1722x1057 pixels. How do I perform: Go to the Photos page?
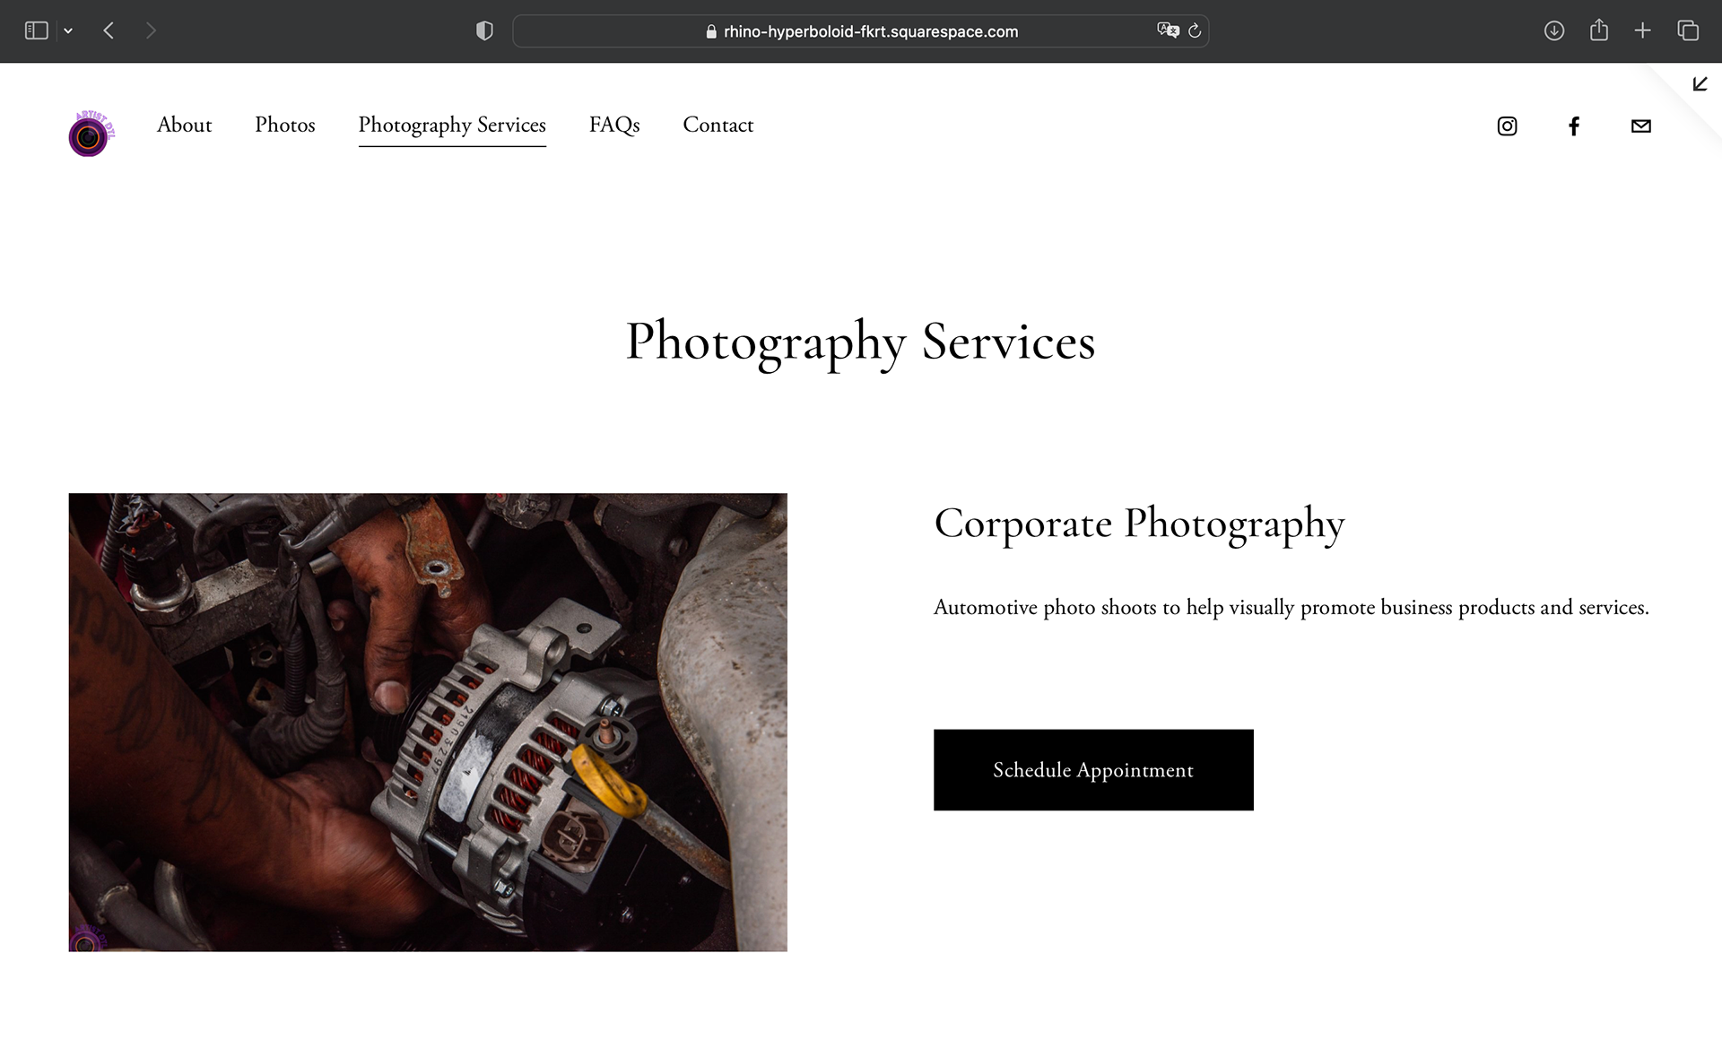click(x=285, y=125)
